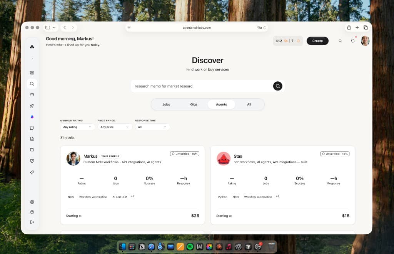394x254 pixels.
Task: Click the logout icon in sidebar
Action: tap(32, 222)
